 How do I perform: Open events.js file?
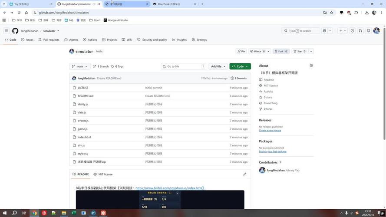pos(83,121)
